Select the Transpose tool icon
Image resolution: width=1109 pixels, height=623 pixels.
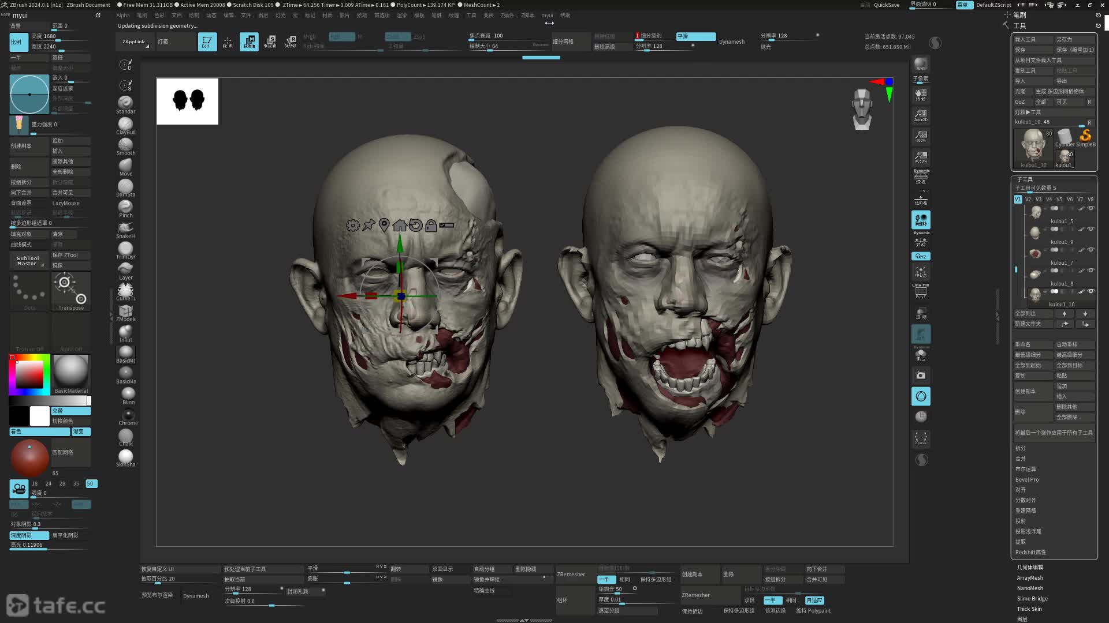pyautogui.click(x=70, y=291)
